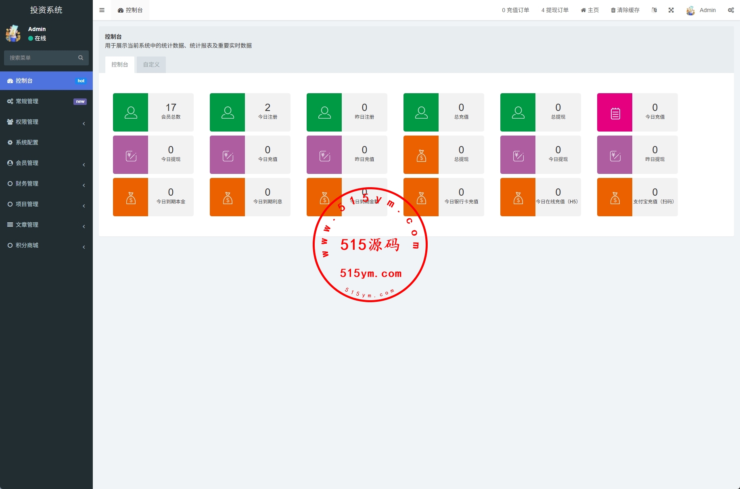Expand the 财务管理 sidebar menu

pos(46,184)
